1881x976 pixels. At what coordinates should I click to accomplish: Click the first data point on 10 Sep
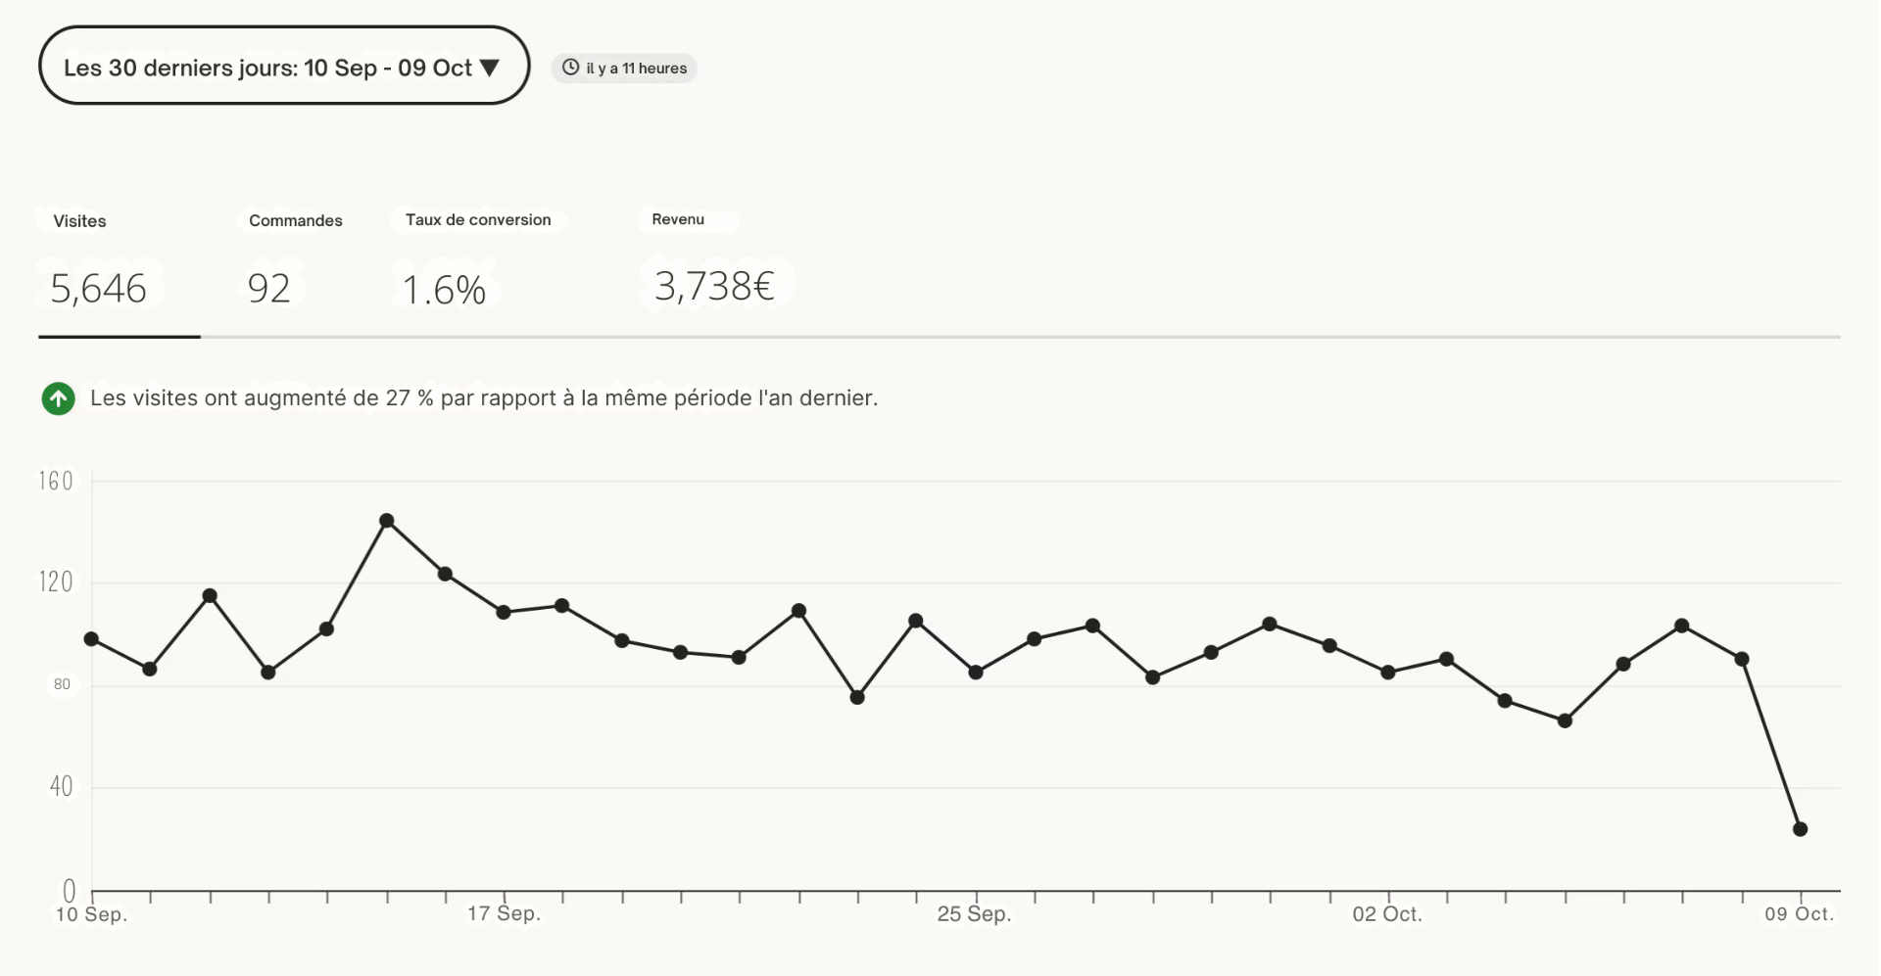[91, 638]
